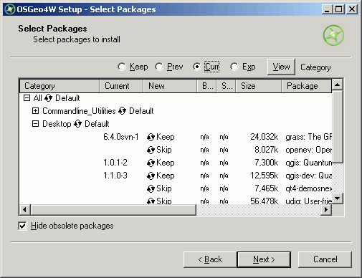Maximize the OSGeo4W Setup window
This screenshot has height=278, width=362.
click(x=338, y=9)
